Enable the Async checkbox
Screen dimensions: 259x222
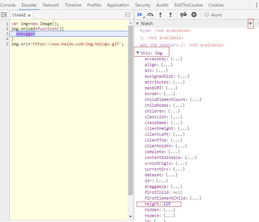tap(206, 15)
